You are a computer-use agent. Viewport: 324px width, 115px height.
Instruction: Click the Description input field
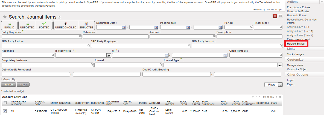point(249,37)
